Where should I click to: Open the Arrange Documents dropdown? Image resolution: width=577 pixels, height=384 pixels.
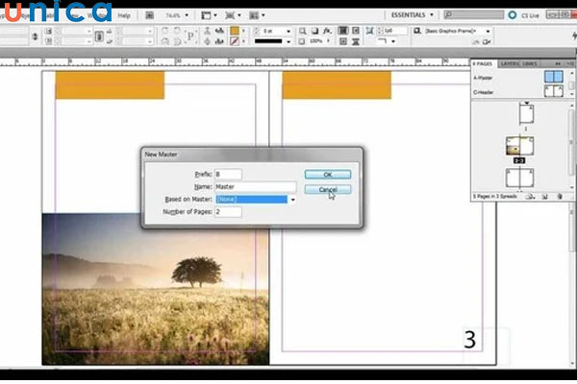tap(257, 15)
